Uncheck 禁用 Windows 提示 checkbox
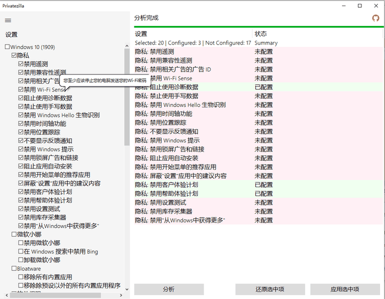The width and height of the screenshot is (385, 299). click(x=21, y=149)
